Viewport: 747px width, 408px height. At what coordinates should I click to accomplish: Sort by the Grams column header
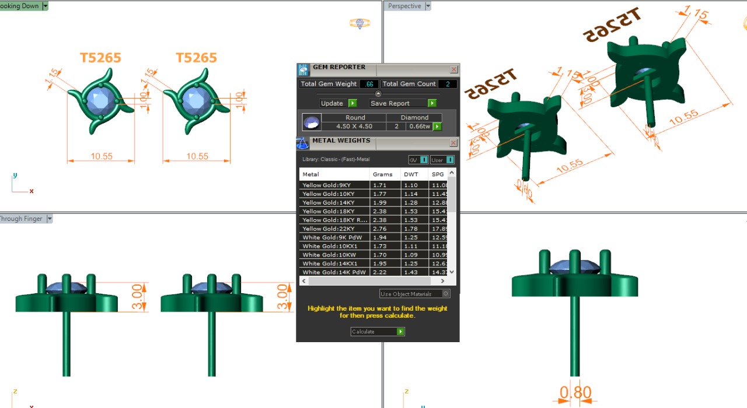383,174
